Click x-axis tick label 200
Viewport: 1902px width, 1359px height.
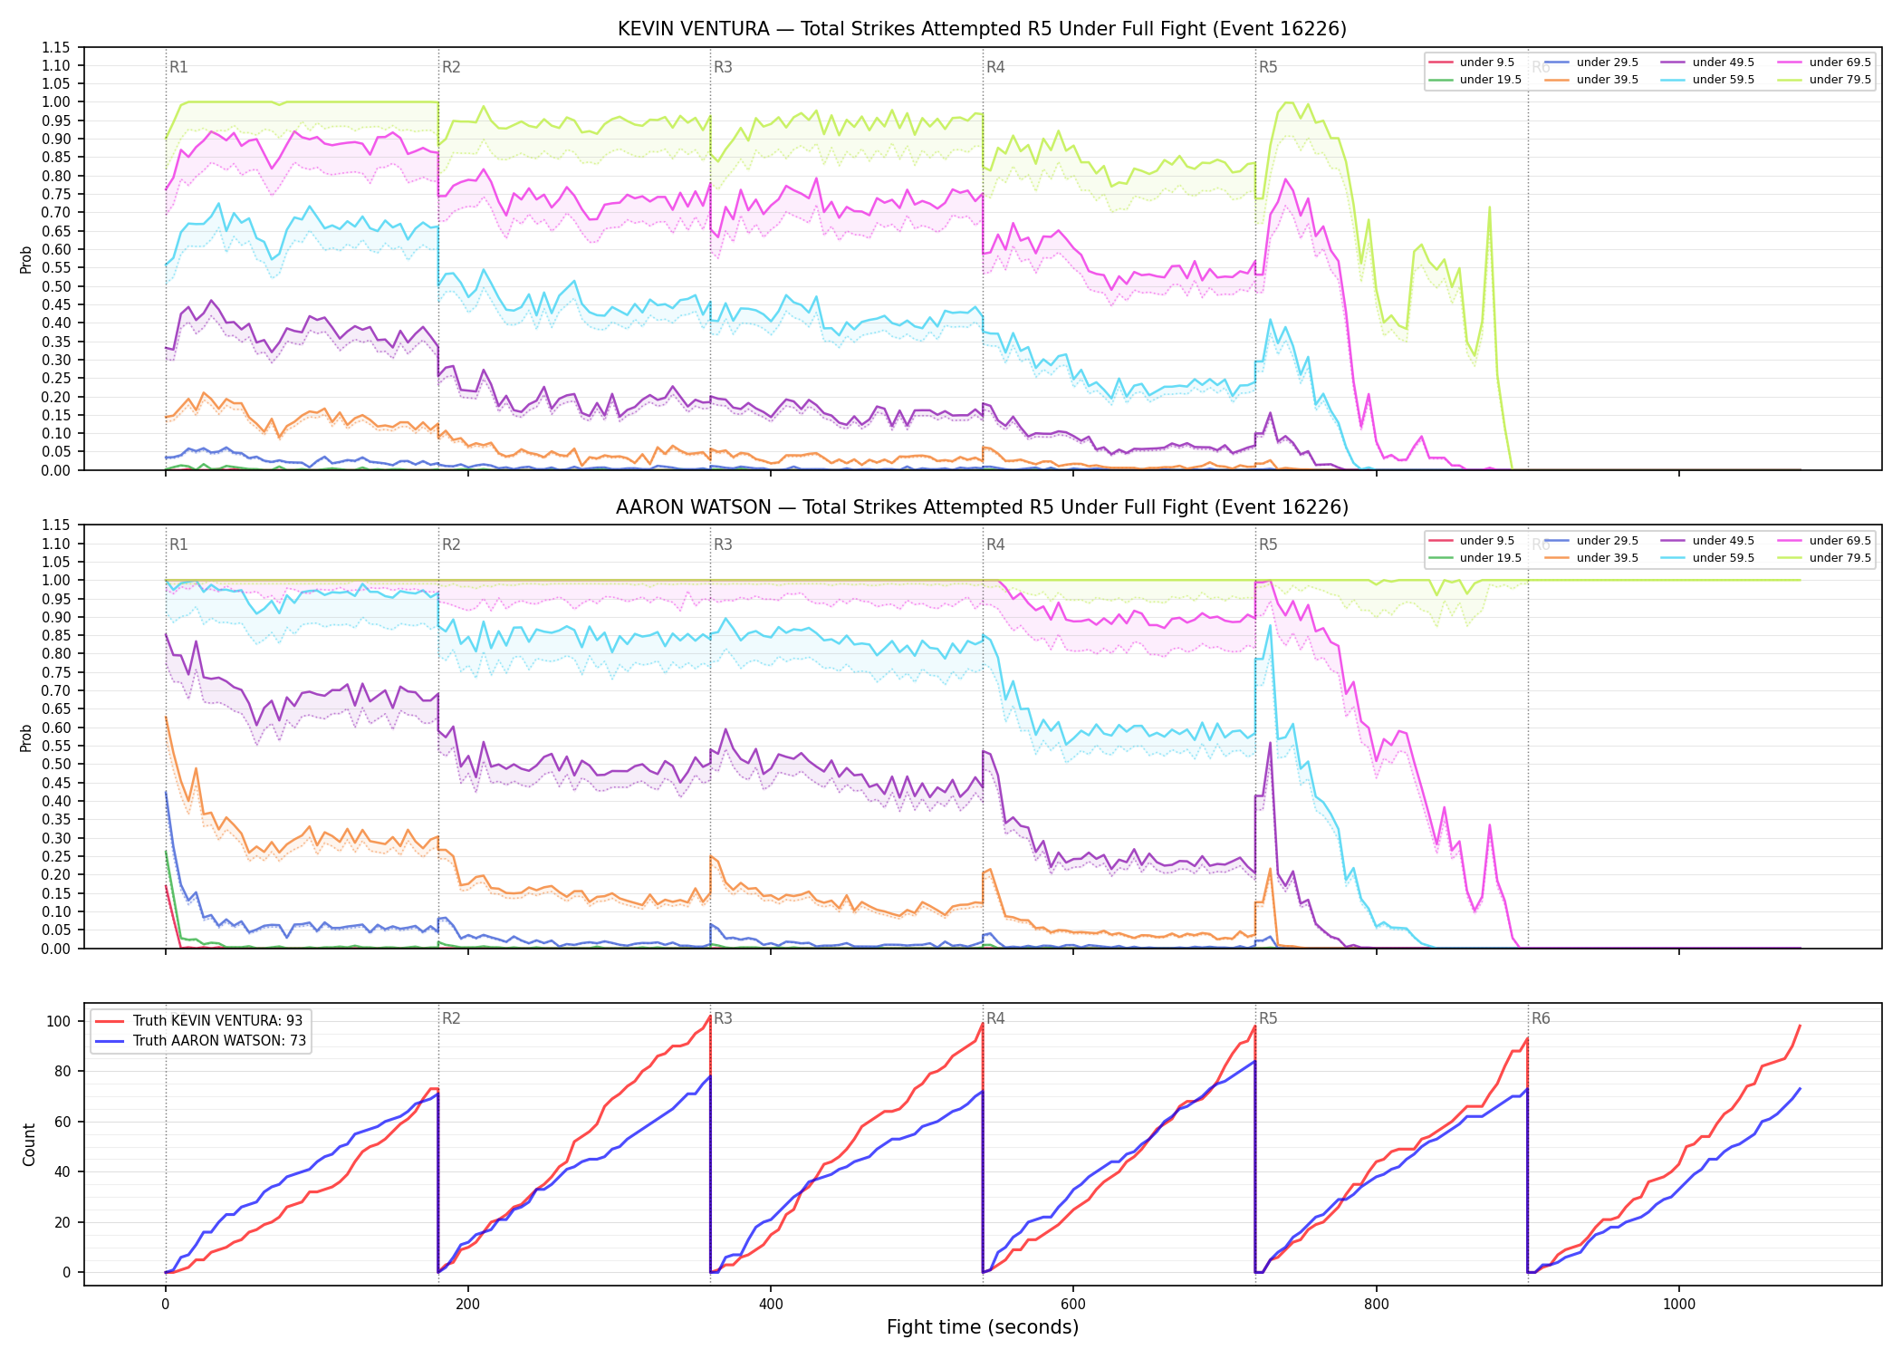click(x=467, y=1304)
